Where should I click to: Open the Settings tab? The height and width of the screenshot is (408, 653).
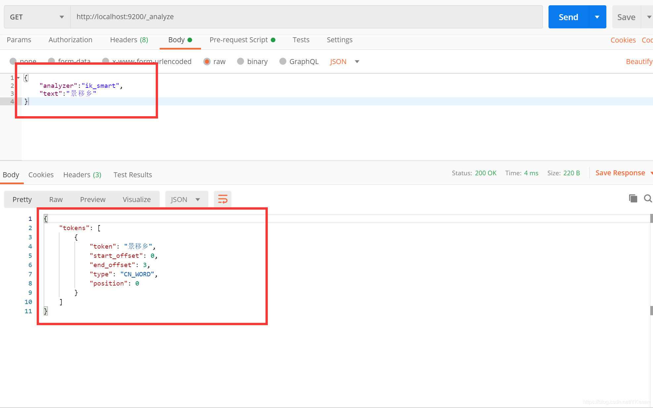pos(340,40)
